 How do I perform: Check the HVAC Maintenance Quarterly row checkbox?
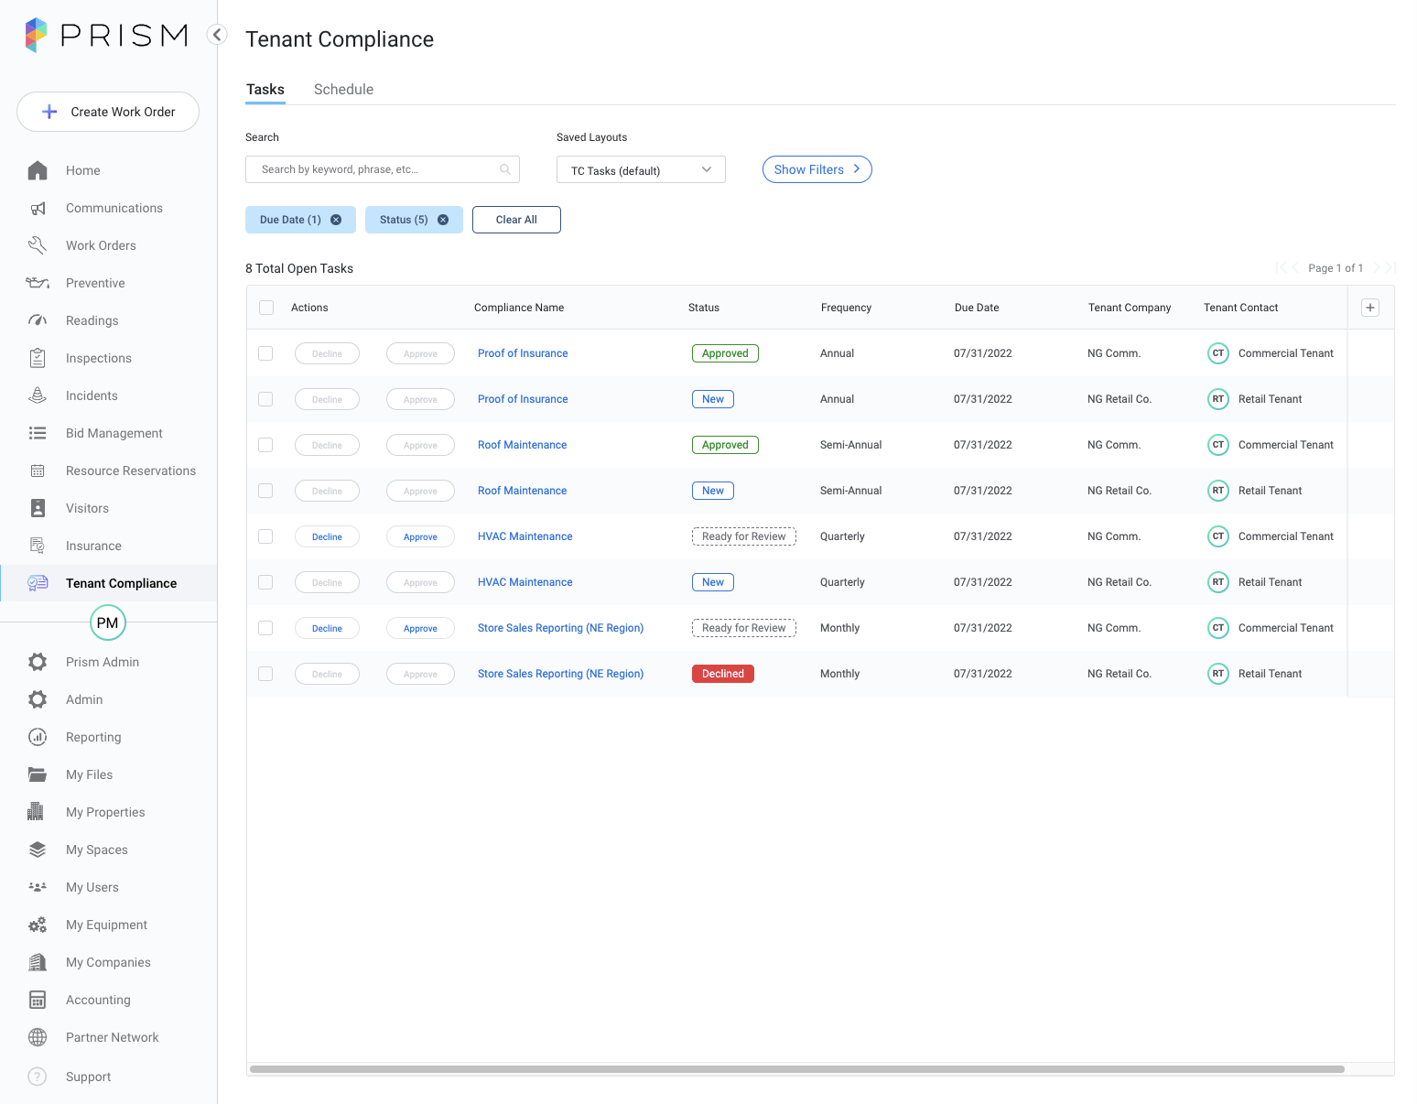[x=265, y=536]
